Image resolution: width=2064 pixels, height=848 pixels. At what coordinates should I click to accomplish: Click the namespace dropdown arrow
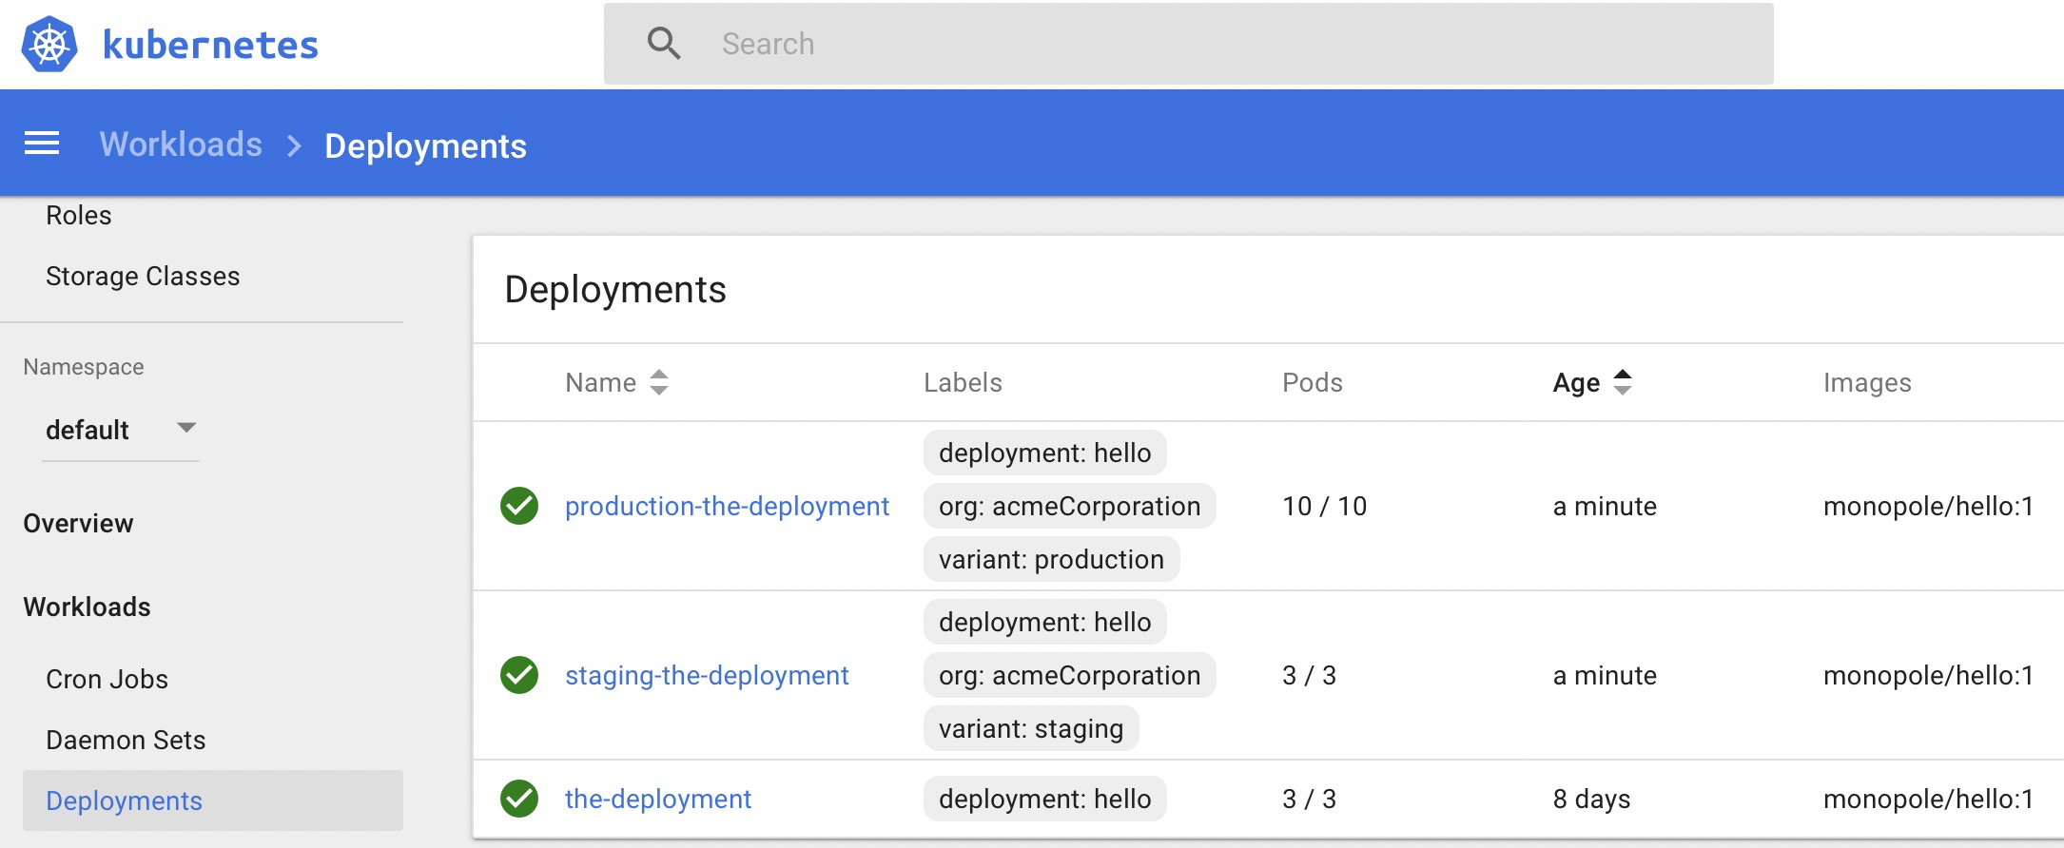coord(186,428)
